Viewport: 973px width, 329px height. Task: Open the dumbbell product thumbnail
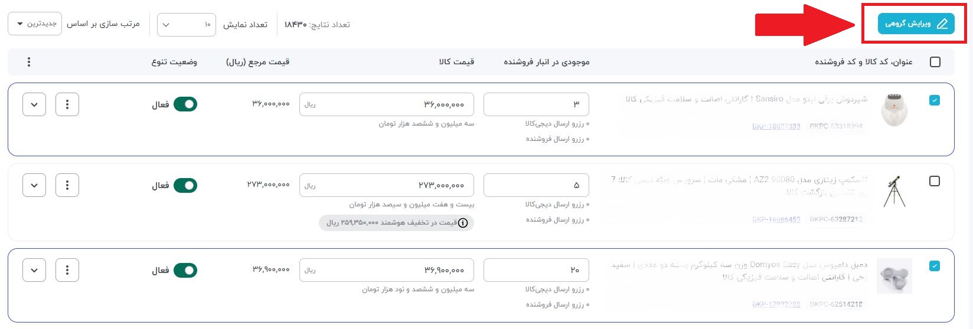894,276
